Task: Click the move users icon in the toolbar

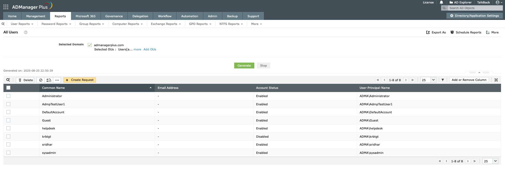Action: click(x=49, y=80)
